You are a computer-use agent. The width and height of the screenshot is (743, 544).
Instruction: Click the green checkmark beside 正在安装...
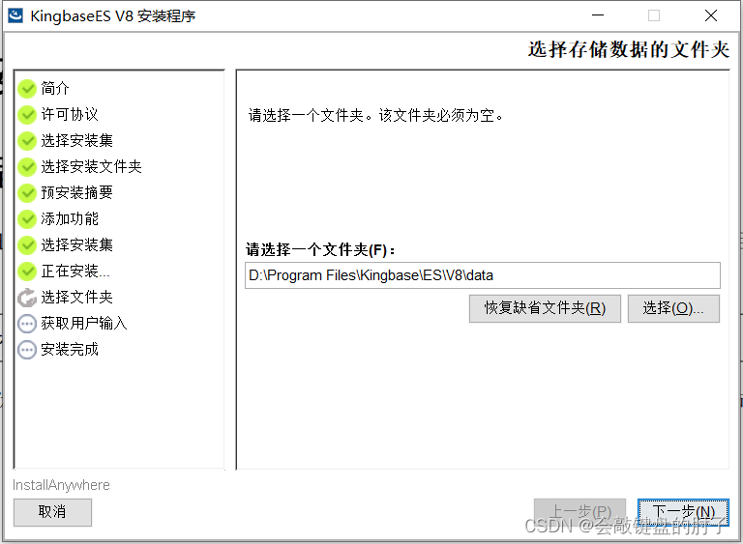pos(27,272)
